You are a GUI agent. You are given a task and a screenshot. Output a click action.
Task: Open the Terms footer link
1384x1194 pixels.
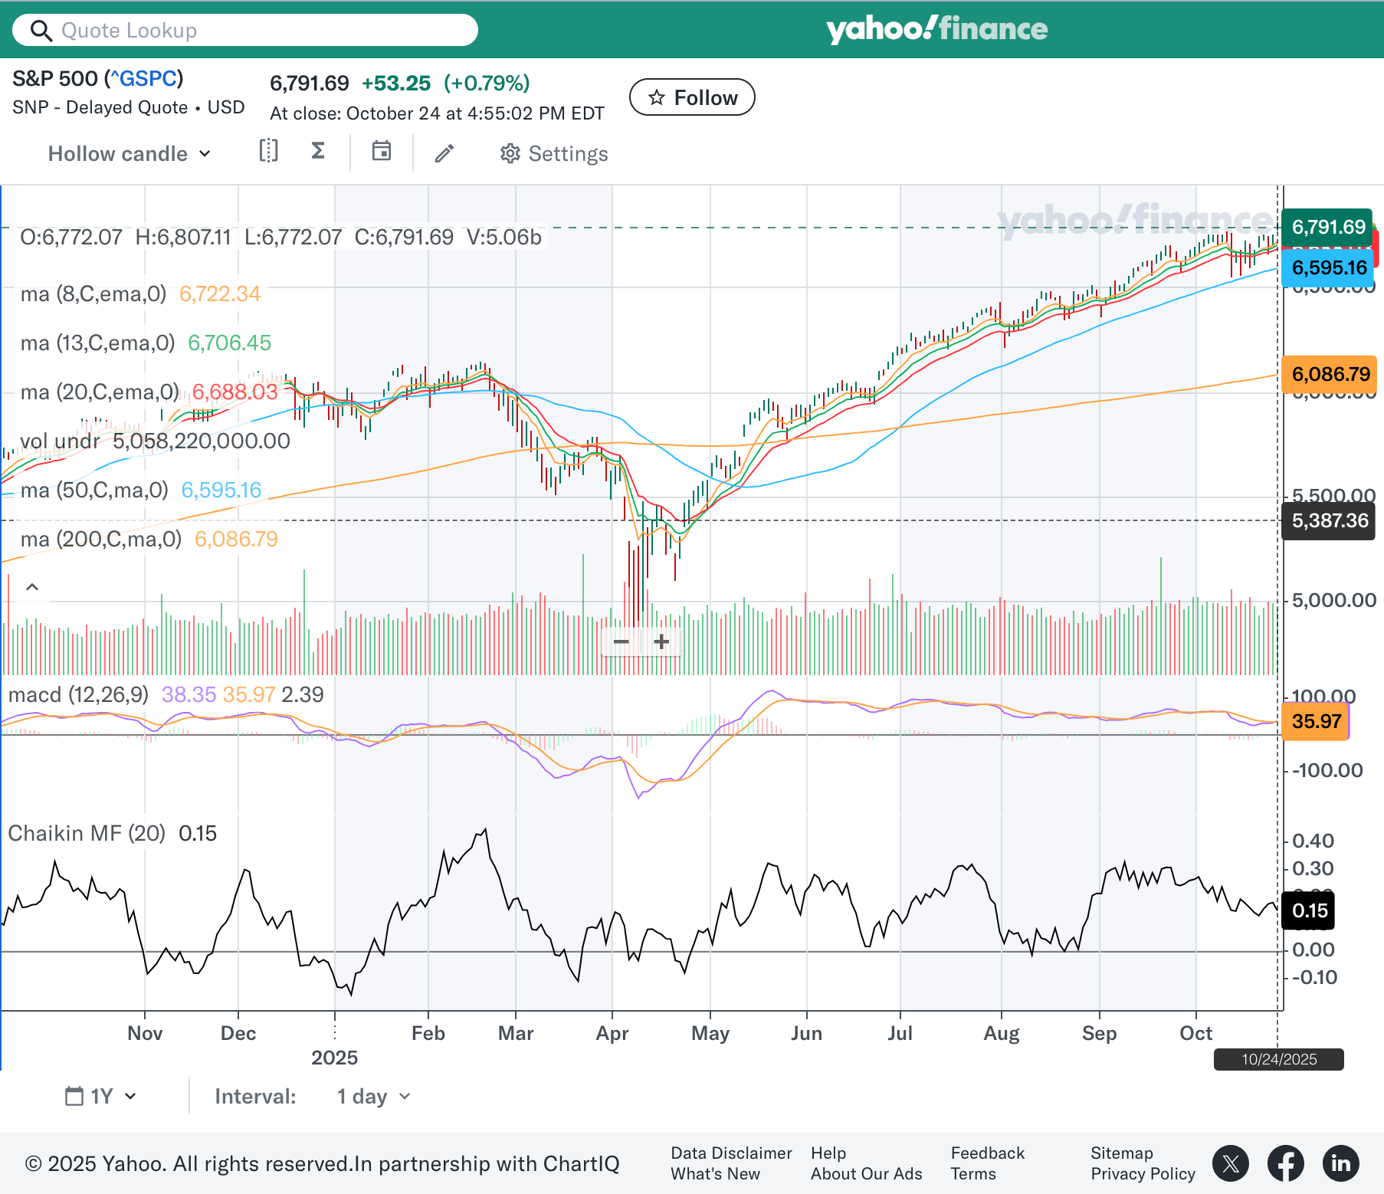pyautogui.click(x=973, y=1174)
